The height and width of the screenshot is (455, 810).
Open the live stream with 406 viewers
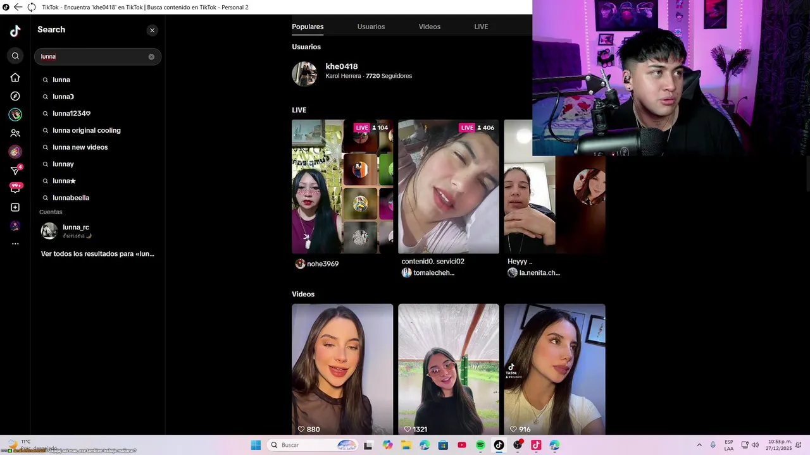(x=449, y=186)
